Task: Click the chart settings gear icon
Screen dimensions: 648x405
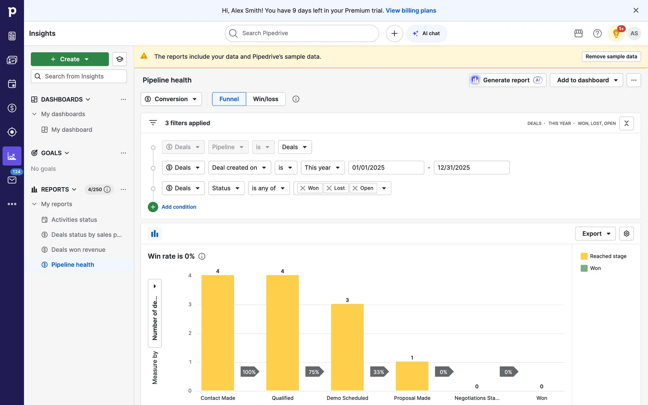Action: pos(626,234)
